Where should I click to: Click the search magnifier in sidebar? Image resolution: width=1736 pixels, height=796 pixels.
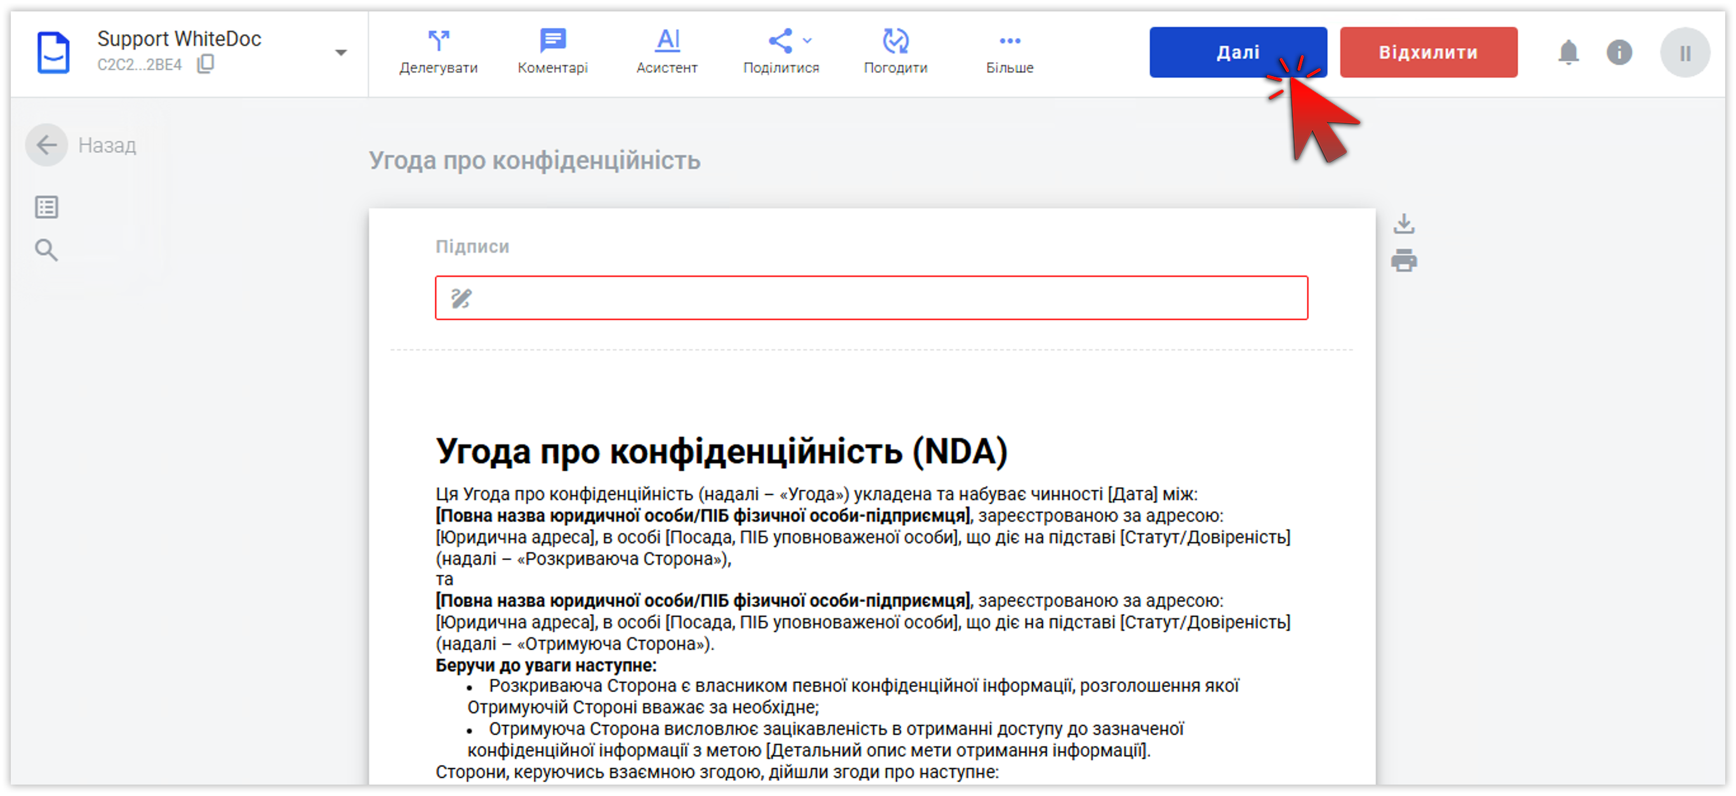point(46,251)
